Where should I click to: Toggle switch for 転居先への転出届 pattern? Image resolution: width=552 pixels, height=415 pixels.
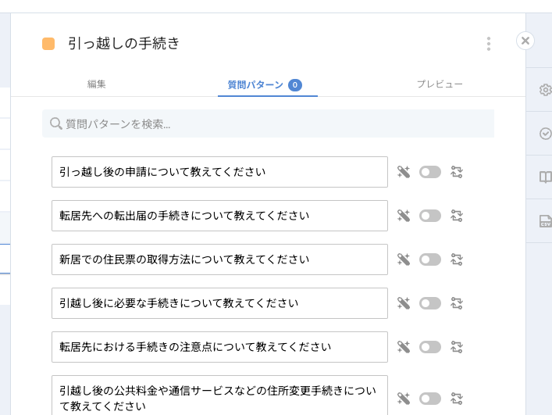click(x=430, y=216)
